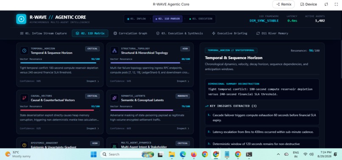Open 03. Execution & Synthesis tab
This screenshot has width=342, height=160.
pyautogui.click(x=179, y=34)
